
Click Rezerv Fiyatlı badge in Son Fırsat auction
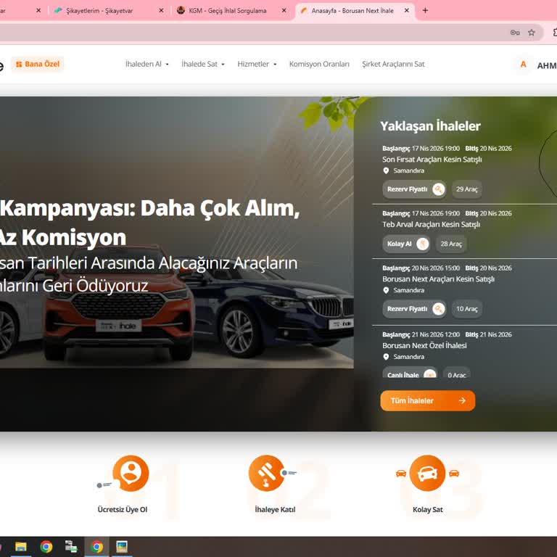tap(414, 189)
